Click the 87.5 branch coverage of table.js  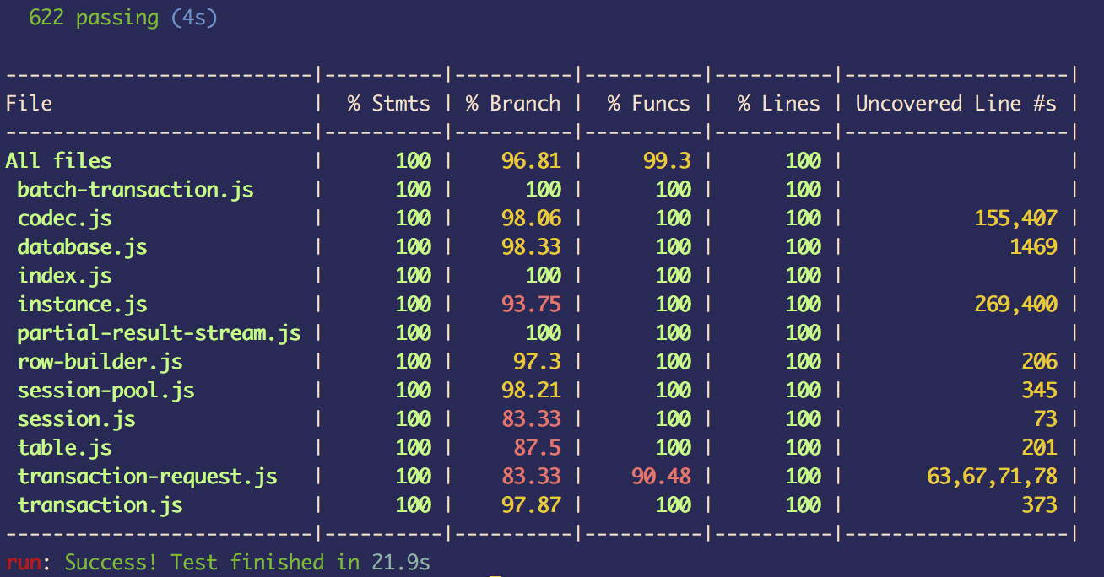(x=537, y=448)
